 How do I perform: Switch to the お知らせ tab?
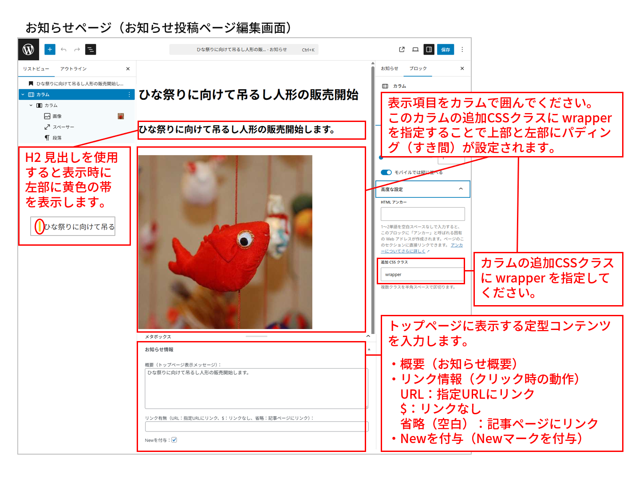[390, 68]
